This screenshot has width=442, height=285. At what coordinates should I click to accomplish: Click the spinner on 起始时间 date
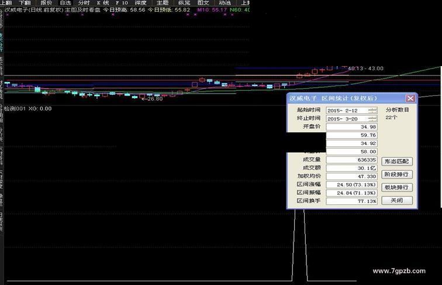point(372,111)
